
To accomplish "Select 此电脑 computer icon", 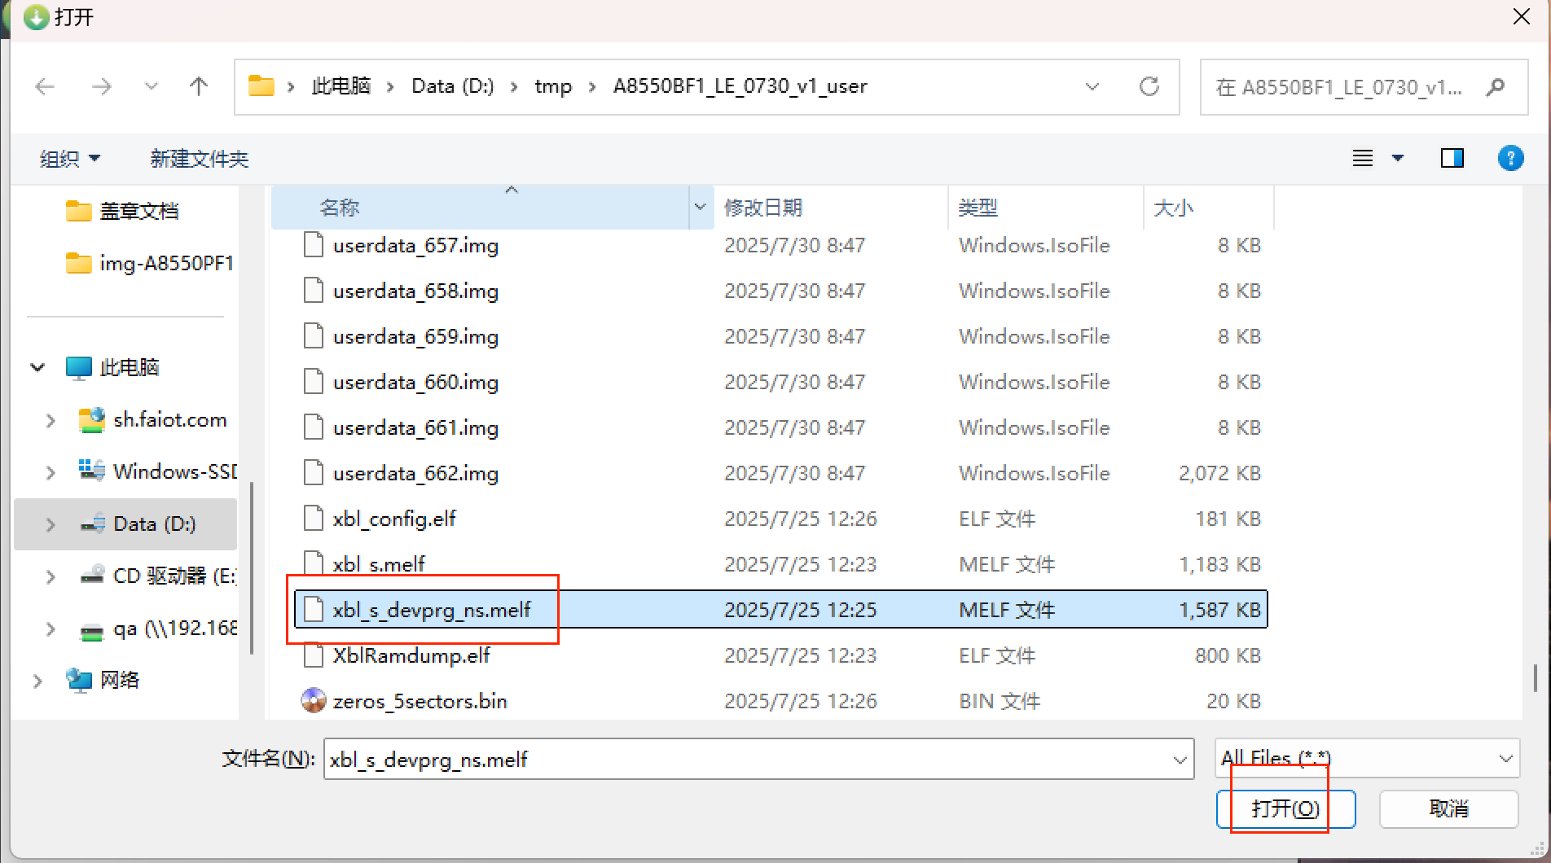I will tap(79, 368).
